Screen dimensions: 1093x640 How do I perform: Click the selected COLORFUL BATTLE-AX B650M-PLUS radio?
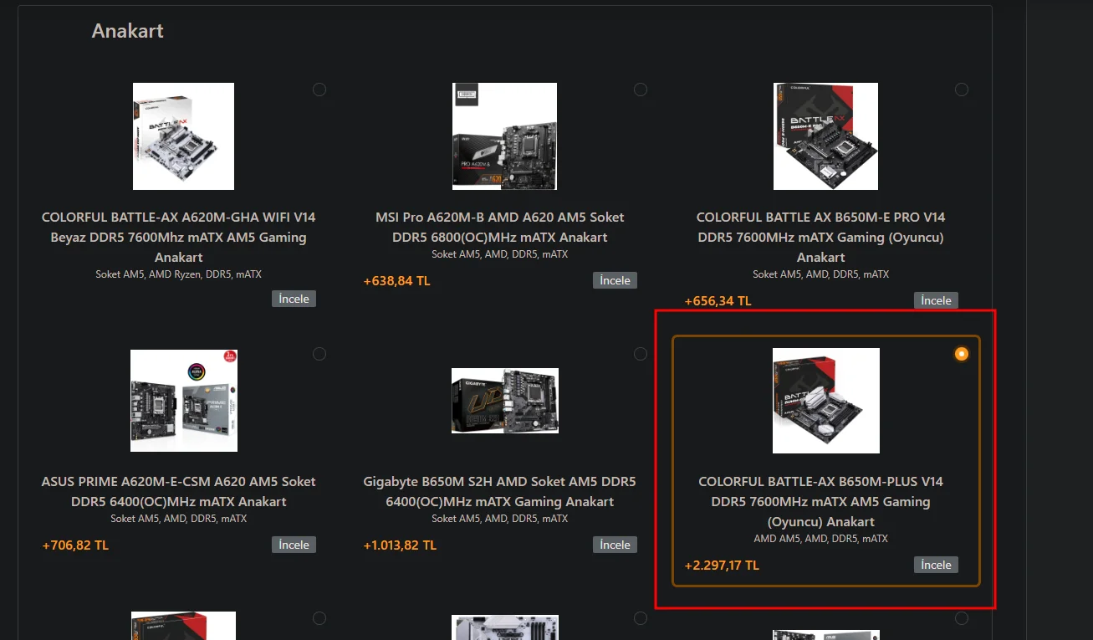962,354
